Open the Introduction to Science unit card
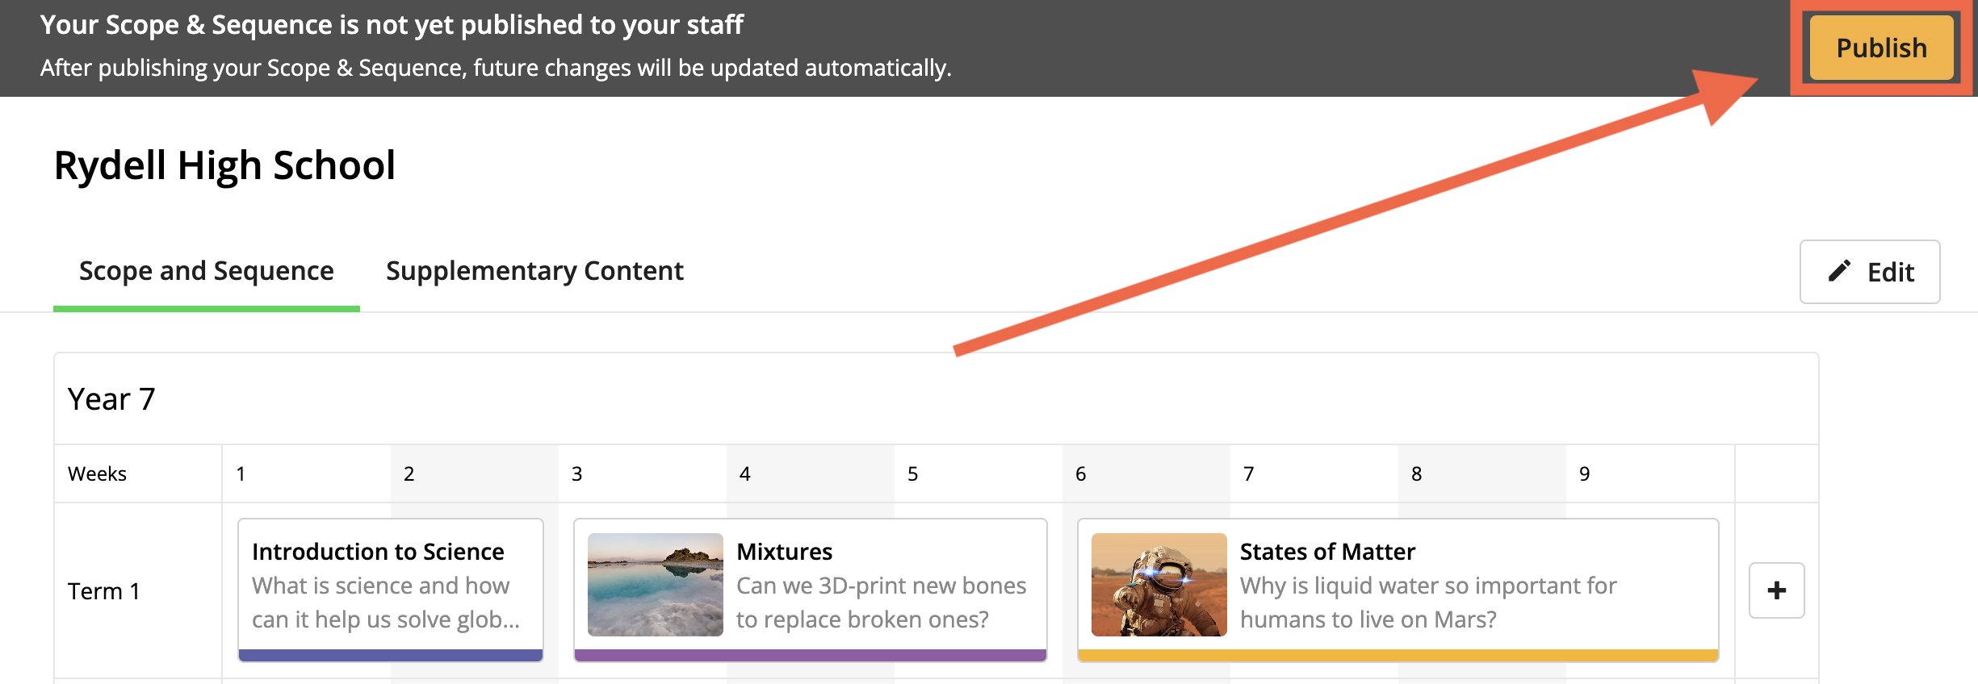Image resolution: width=1978 pixels, height=684 pixels. pyautogui.click(x=391, y=590)
